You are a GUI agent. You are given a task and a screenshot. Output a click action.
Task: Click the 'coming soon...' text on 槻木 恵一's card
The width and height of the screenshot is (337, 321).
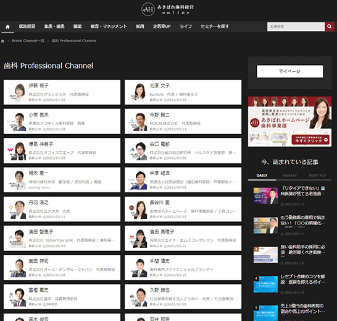(40, 187)
